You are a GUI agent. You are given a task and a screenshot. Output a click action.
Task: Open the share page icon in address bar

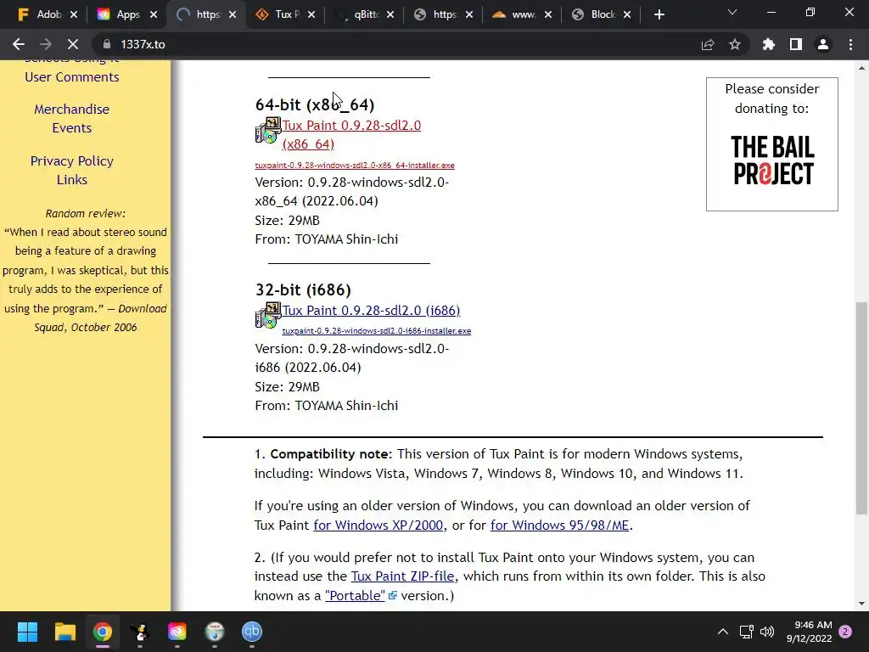708,44
